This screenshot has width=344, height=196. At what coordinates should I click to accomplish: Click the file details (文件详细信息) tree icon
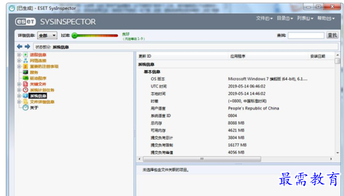[25, 102]
